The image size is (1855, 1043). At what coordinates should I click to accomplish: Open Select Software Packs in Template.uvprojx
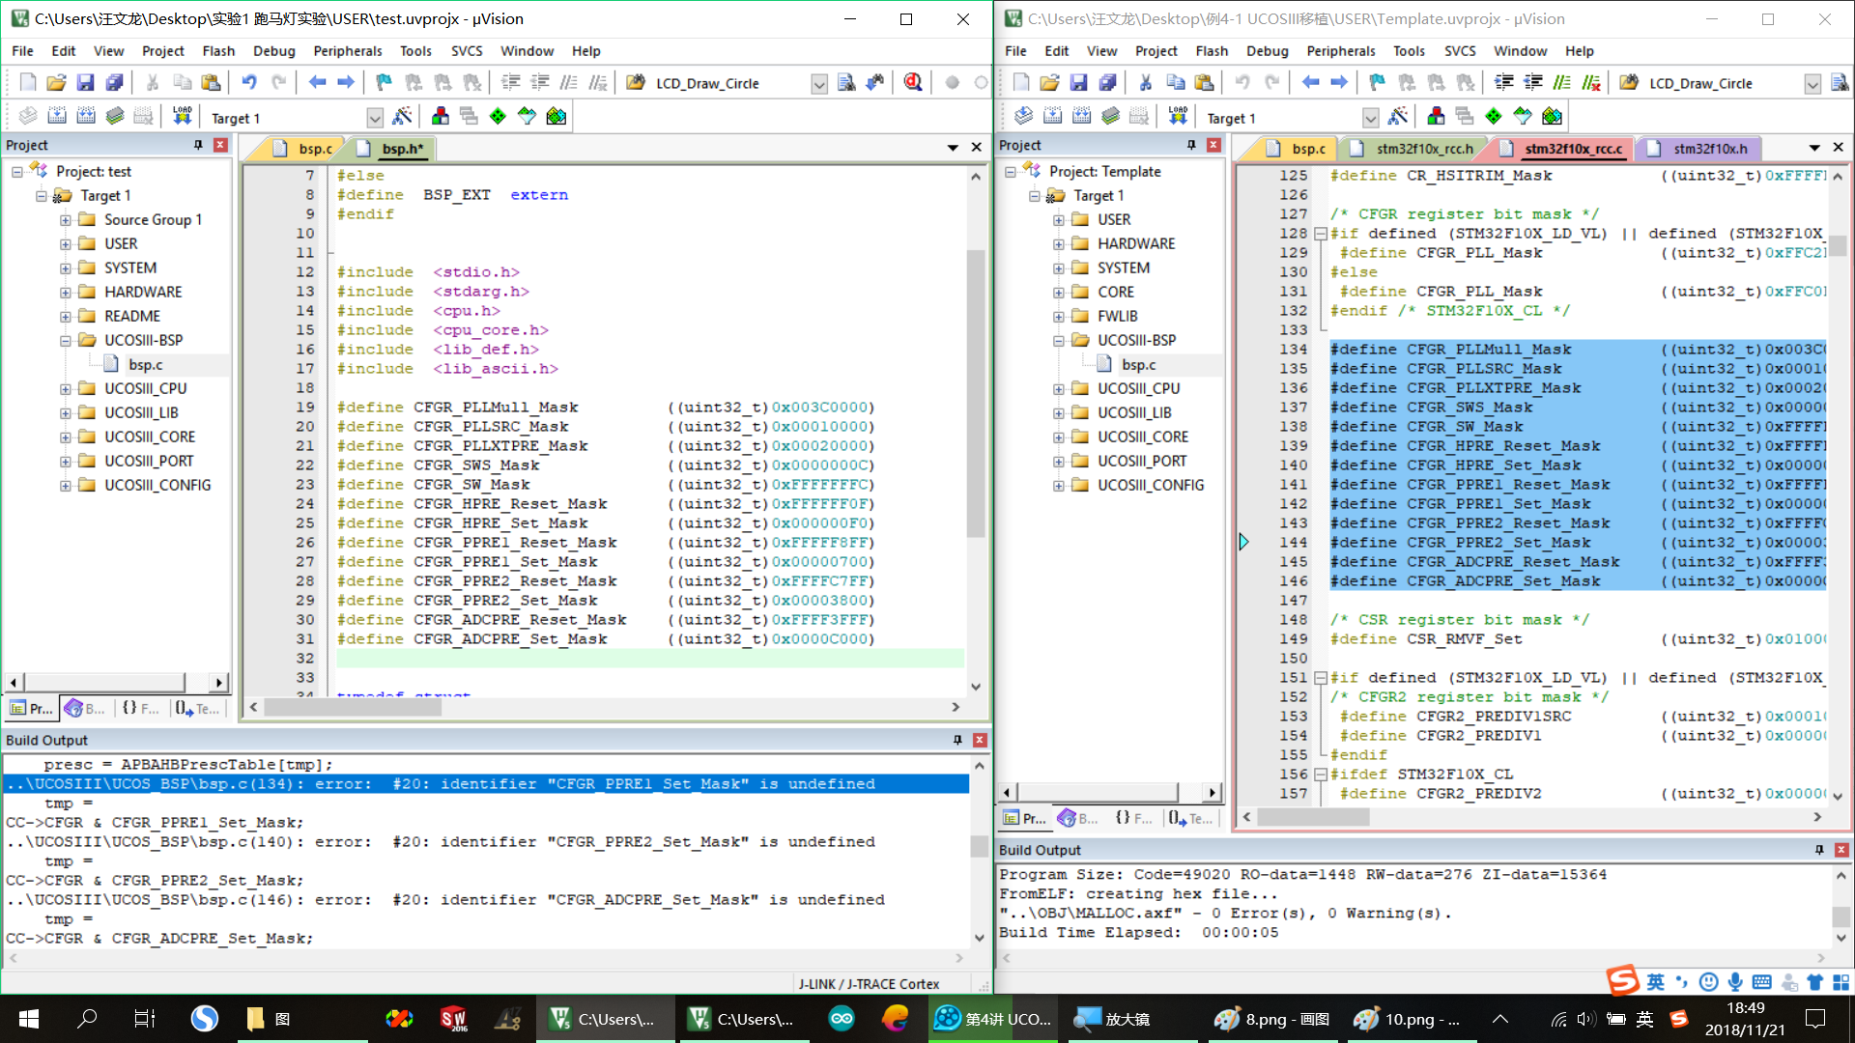(x=1523, y=117)
